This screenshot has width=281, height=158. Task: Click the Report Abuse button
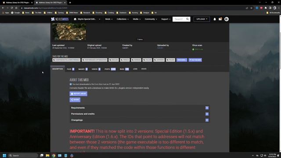[78, 93]
